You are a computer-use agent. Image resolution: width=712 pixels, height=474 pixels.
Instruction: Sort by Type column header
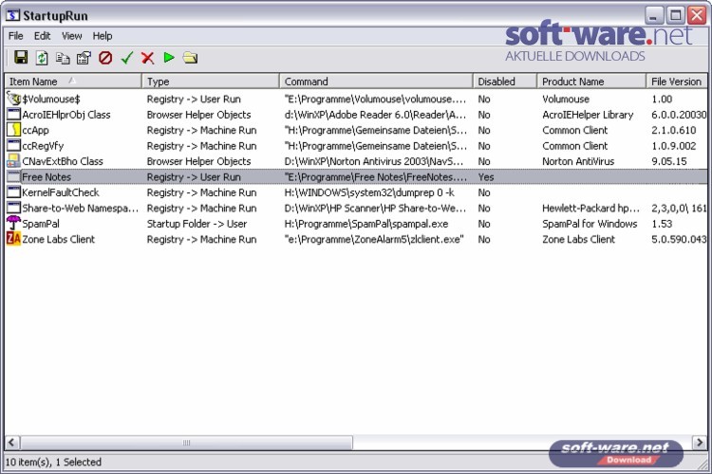coord(210,82)
